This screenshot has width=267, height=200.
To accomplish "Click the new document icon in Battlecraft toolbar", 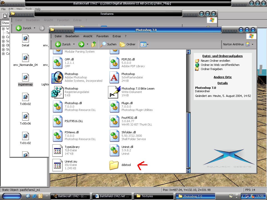I will pos(5,16).
